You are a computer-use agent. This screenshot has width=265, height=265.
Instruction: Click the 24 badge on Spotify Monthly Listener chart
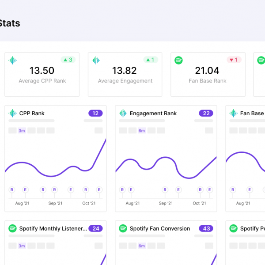click(95, 228)
